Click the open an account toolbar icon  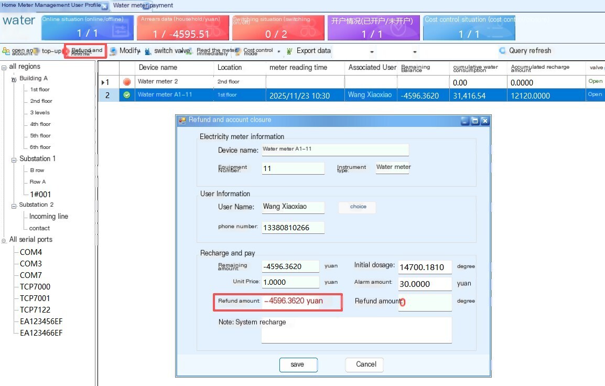point(6,51)
